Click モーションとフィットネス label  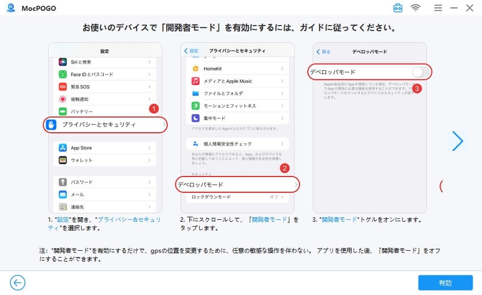230,106
